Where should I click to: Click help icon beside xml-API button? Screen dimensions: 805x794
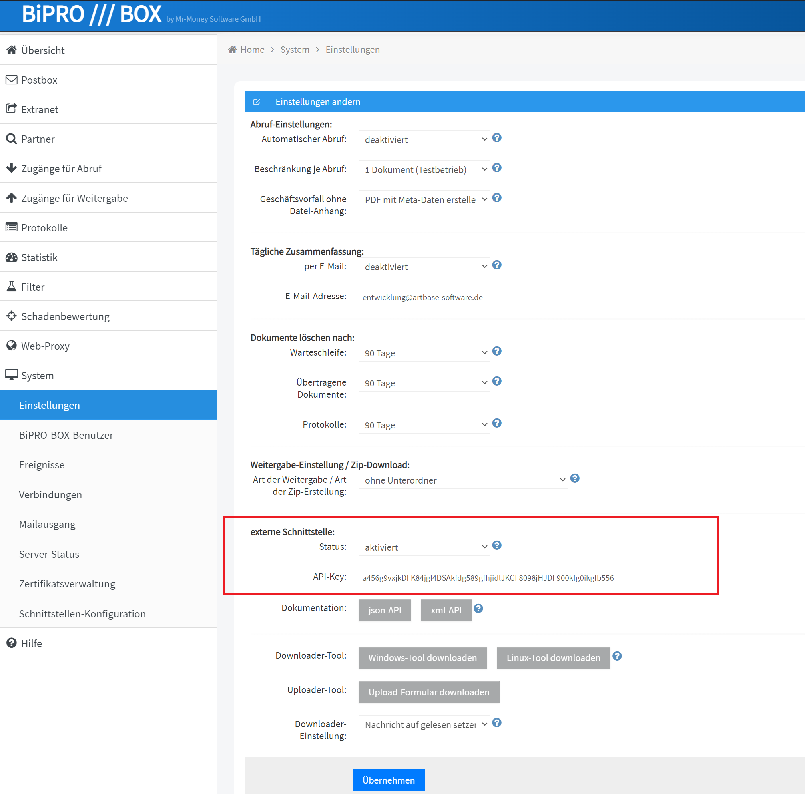[478, 609]
